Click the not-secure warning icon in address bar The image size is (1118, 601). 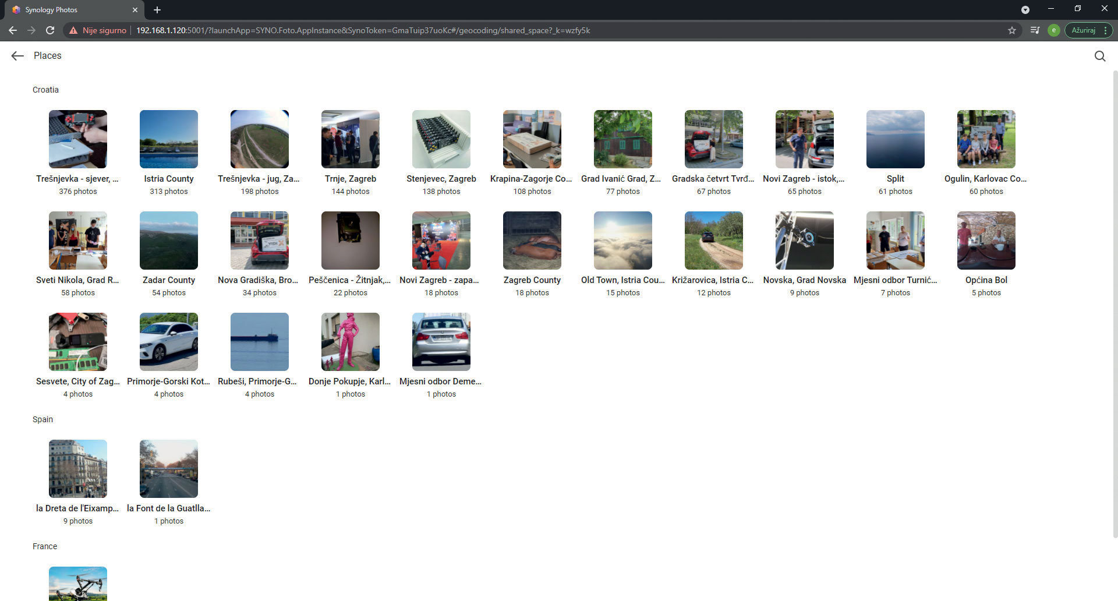click(73, 30)
